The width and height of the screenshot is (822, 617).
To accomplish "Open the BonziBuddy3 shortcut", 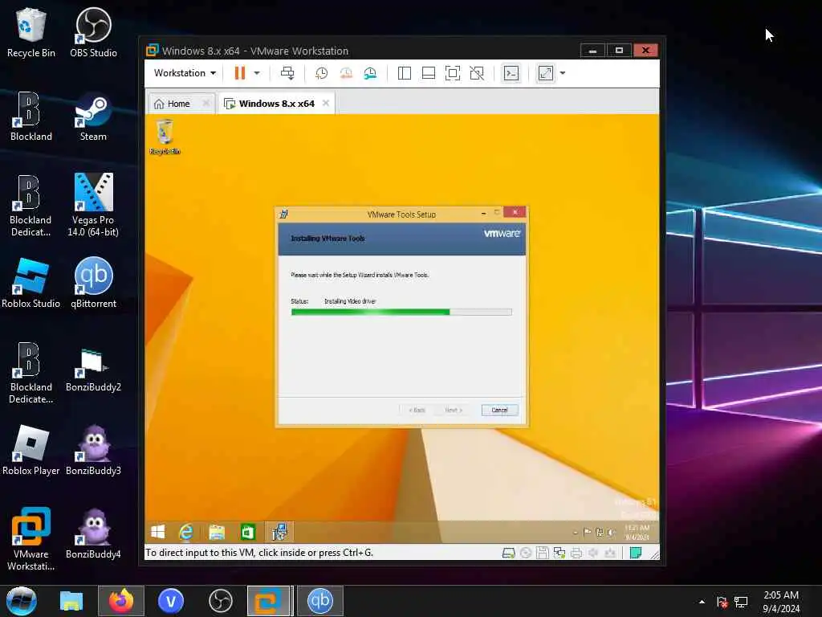I will [x=93, y=450].
